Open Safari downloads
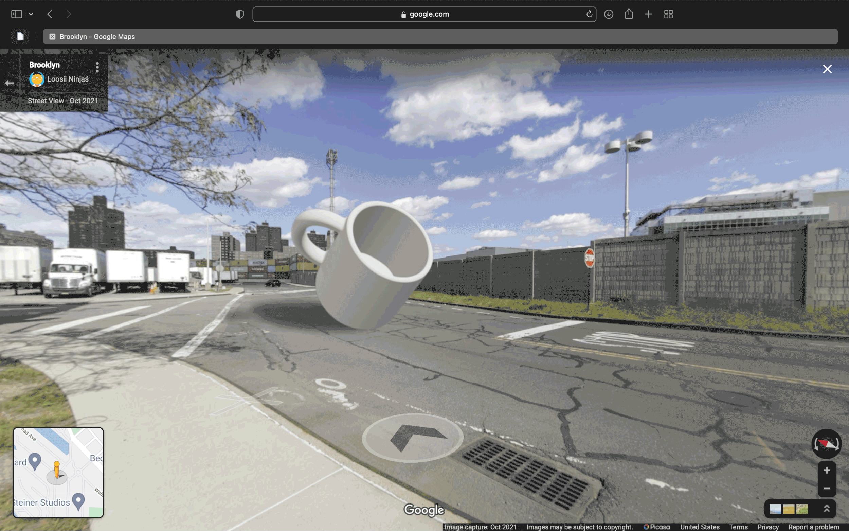Image resolution: width=849 pixels, height=531 pixels. [x=609, y=14]
